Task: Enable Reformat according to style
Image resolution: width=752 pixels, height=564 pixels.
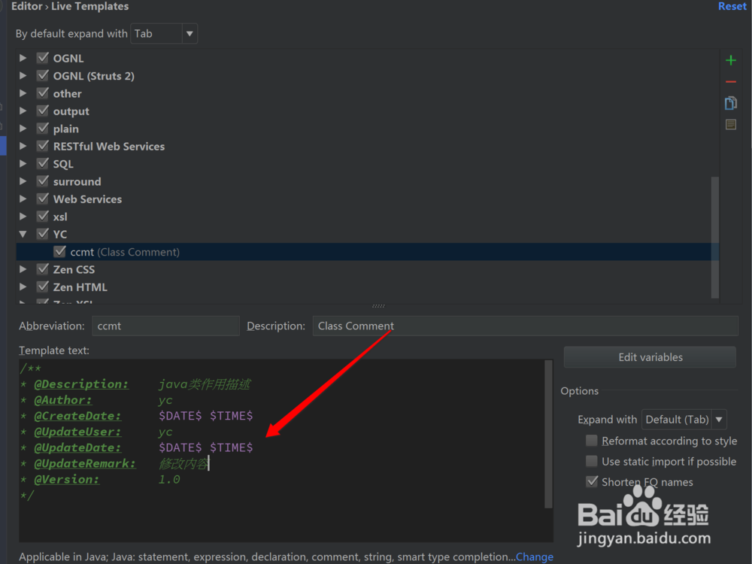Action: click(592, 441)
